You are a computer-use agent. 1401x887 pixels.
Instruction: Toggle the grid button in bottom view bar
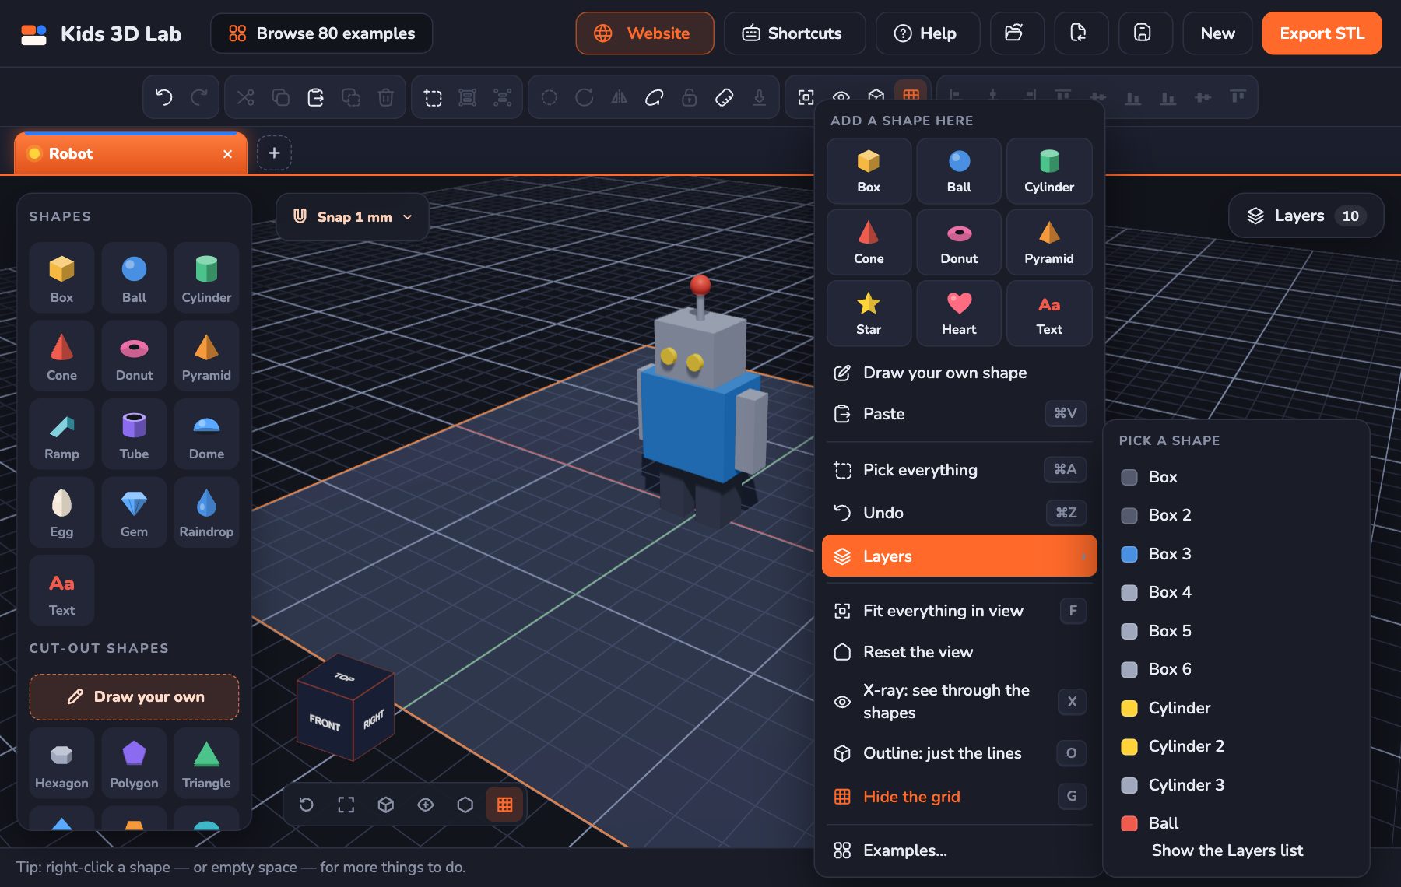tap(504, 805)
